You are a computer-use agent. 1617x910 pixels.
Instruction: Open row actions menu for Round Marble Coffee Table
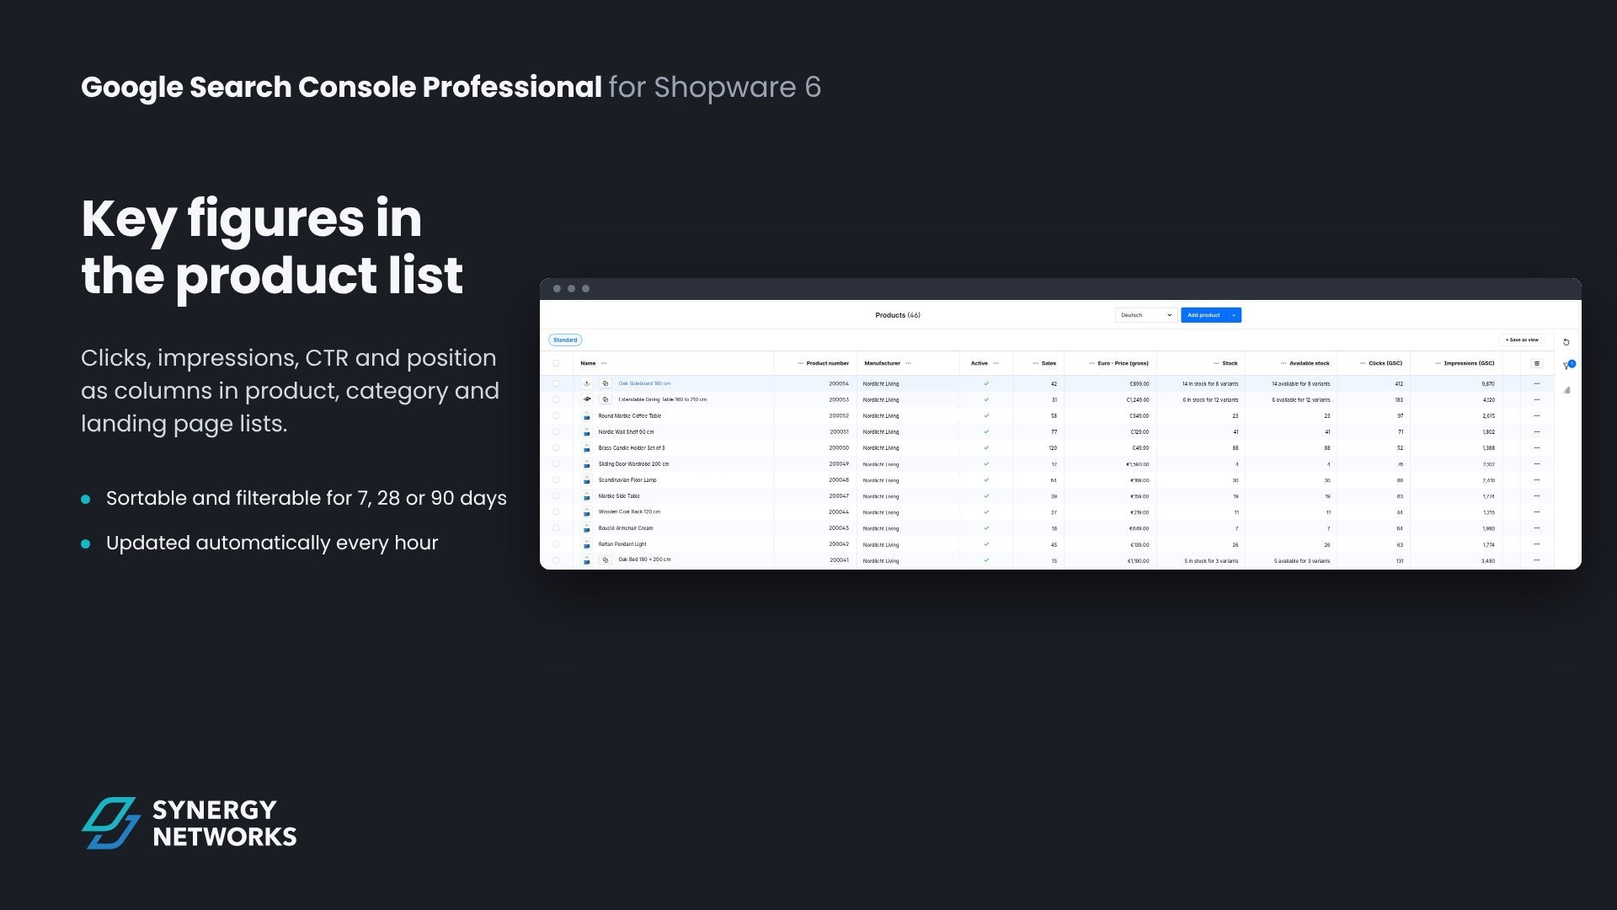click(x=1536, y=416)
